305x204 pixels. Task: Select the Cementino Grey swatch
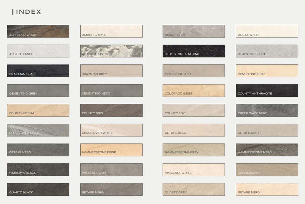(38, 90)
